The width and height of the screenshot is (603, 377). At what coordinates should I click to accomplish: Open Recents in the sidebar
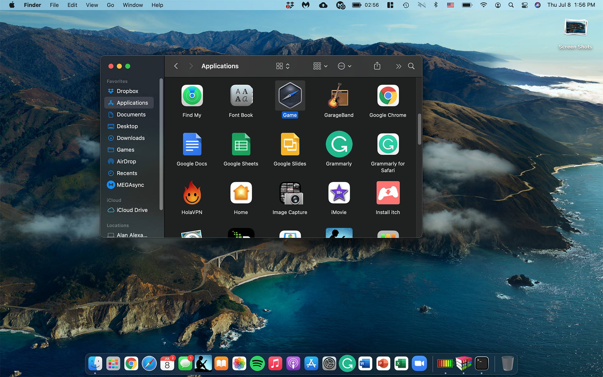(129, 173)
